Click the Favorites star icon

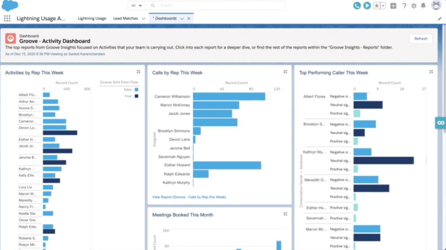(377, 6)
